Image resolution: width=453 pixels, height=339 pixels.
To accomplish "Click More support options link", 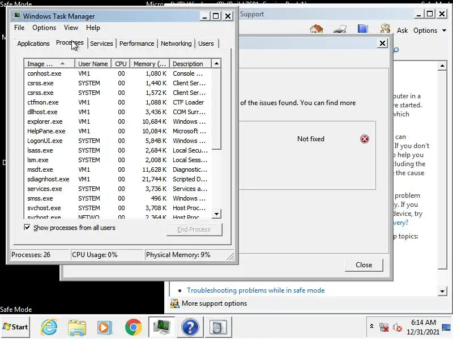I will tap(214, 303).
